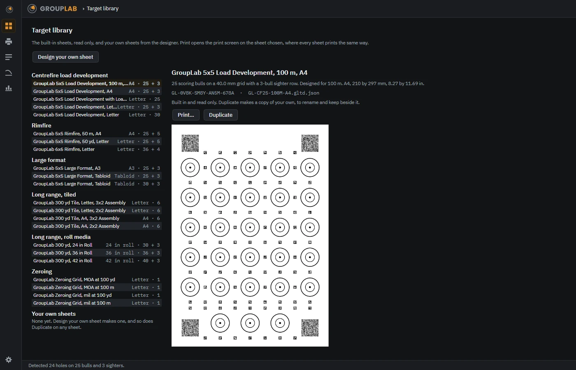Viewport: 576px width, 370px height.
Task: Select GroupLab 300 yd, 36 in Roll
Action: (x=97, y=253)
